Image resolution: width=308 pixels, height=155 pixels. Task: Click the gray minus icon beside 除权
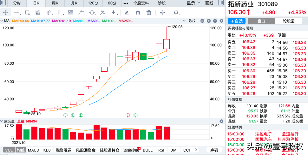[202, 21]
